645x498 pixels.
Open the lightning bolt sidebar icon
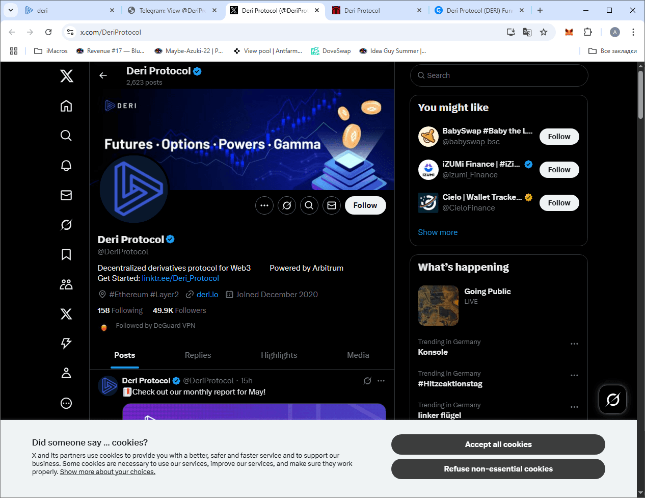click(x=66, y=343)
